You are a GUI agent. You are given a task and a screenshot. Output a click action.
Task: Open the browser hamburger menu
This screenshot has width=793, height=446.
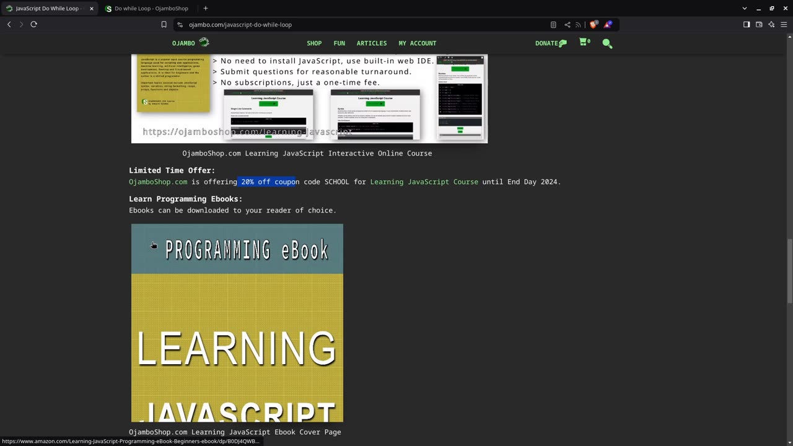point(784,25)
